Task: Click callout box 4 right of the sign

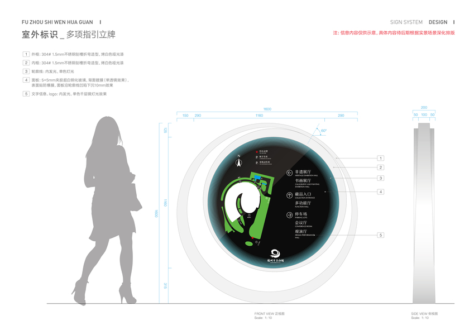Action: click(x=381, y=192)
